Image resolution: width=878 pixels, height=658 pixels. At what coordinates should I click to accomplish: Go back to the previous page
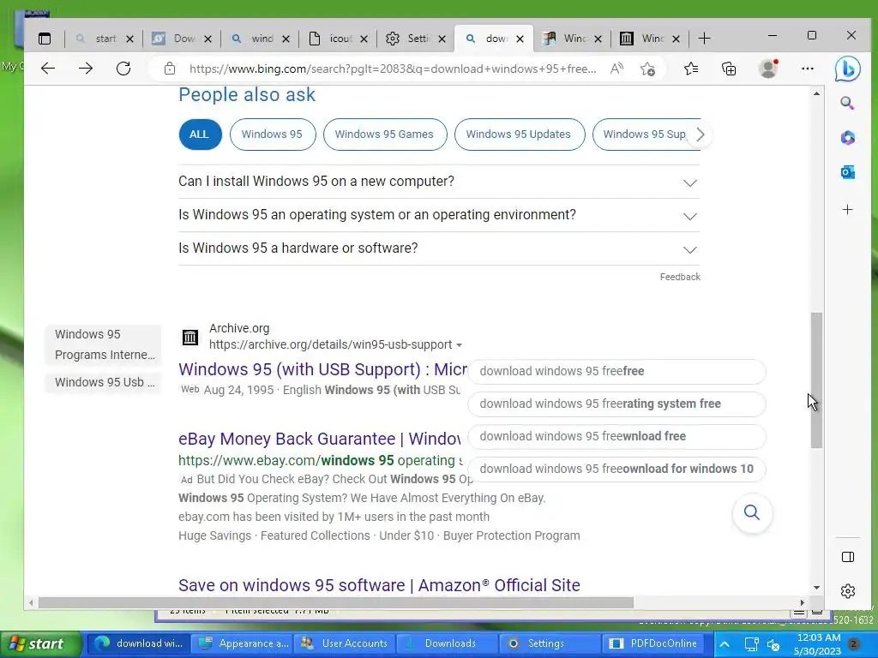48,69
